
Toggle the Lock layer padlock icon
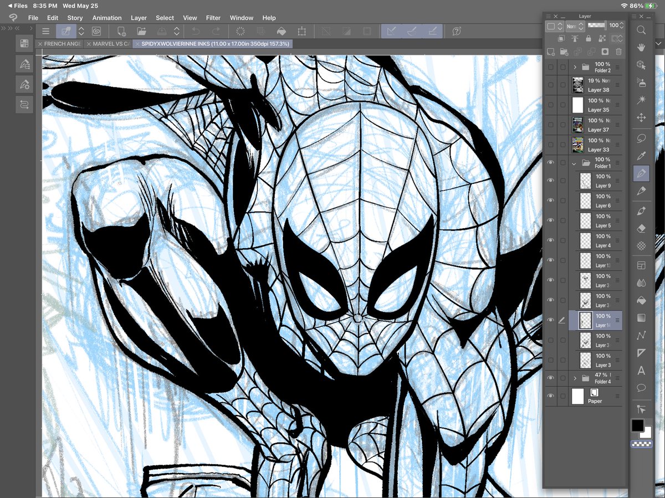coord(587,38)
